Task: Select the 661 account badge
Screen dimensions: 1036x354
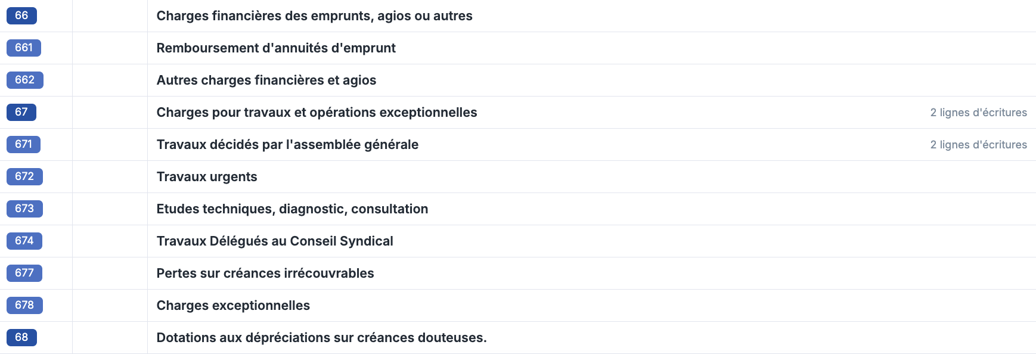Action: [24, 48]
